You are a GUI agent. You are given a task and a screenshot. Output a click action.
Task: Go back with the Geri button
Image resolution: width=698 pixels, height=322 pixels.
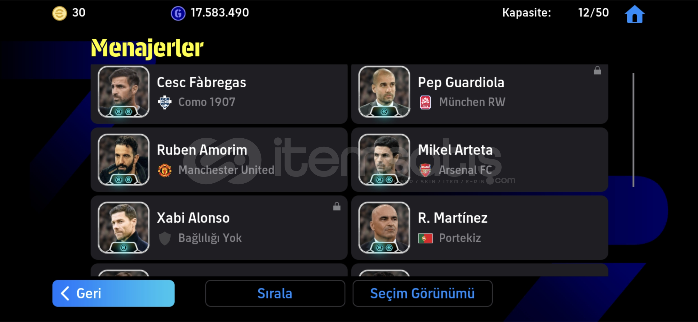[113, 293]
